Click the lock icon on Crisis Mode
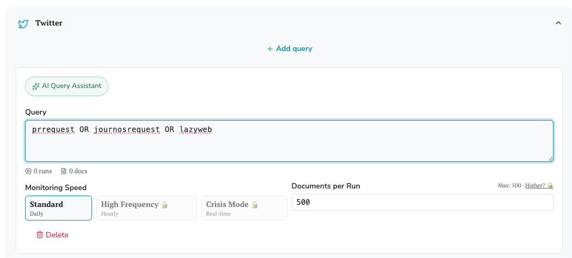 255,205
